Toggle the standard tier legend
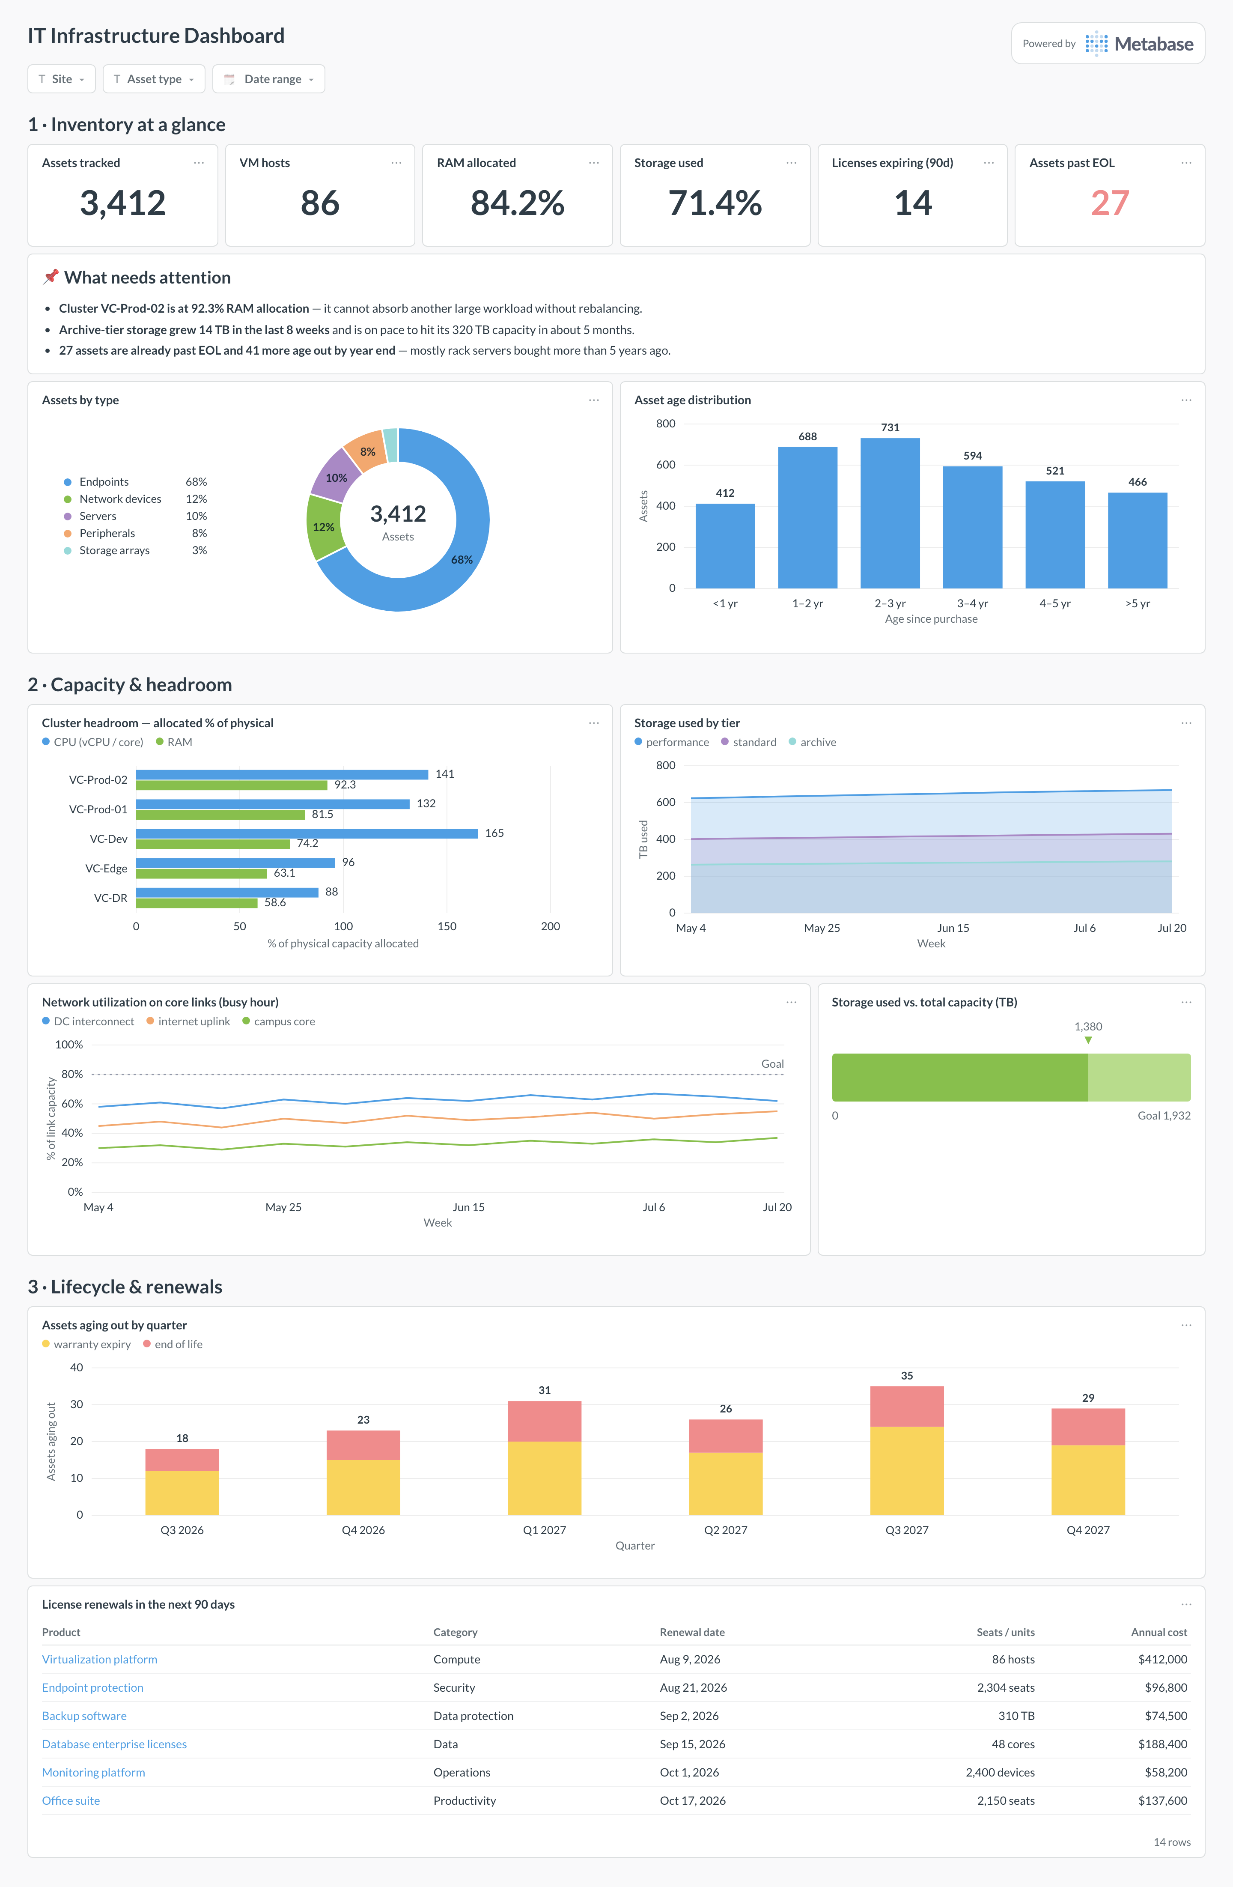 pyautogui.click(x=749, y=742)
